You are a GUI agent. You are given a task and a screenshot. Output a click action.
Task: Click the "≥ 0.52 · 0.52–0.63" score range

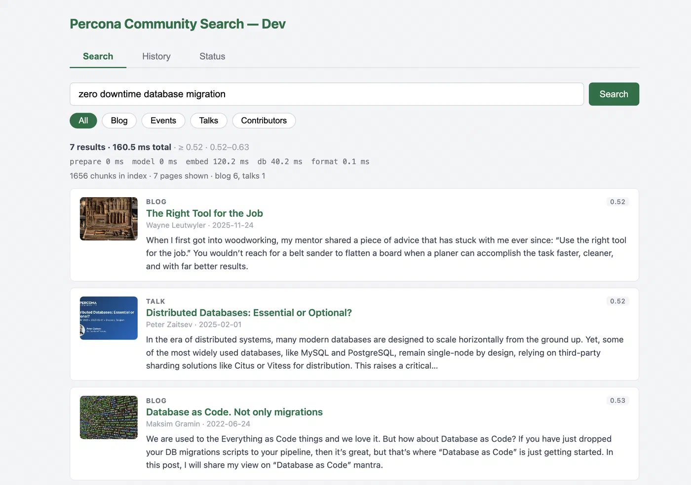point(214,147)
